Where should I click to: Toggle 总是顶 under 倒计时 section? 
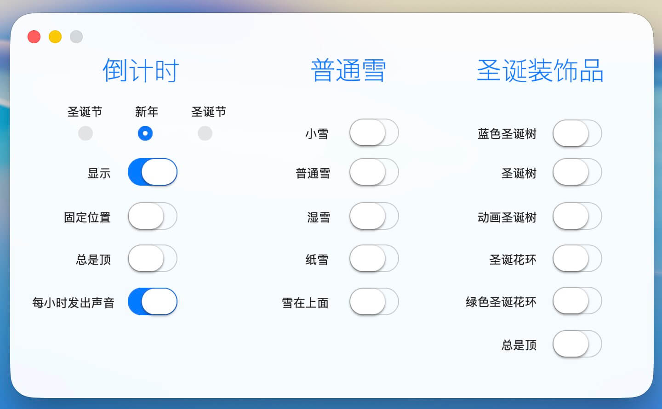152,258
